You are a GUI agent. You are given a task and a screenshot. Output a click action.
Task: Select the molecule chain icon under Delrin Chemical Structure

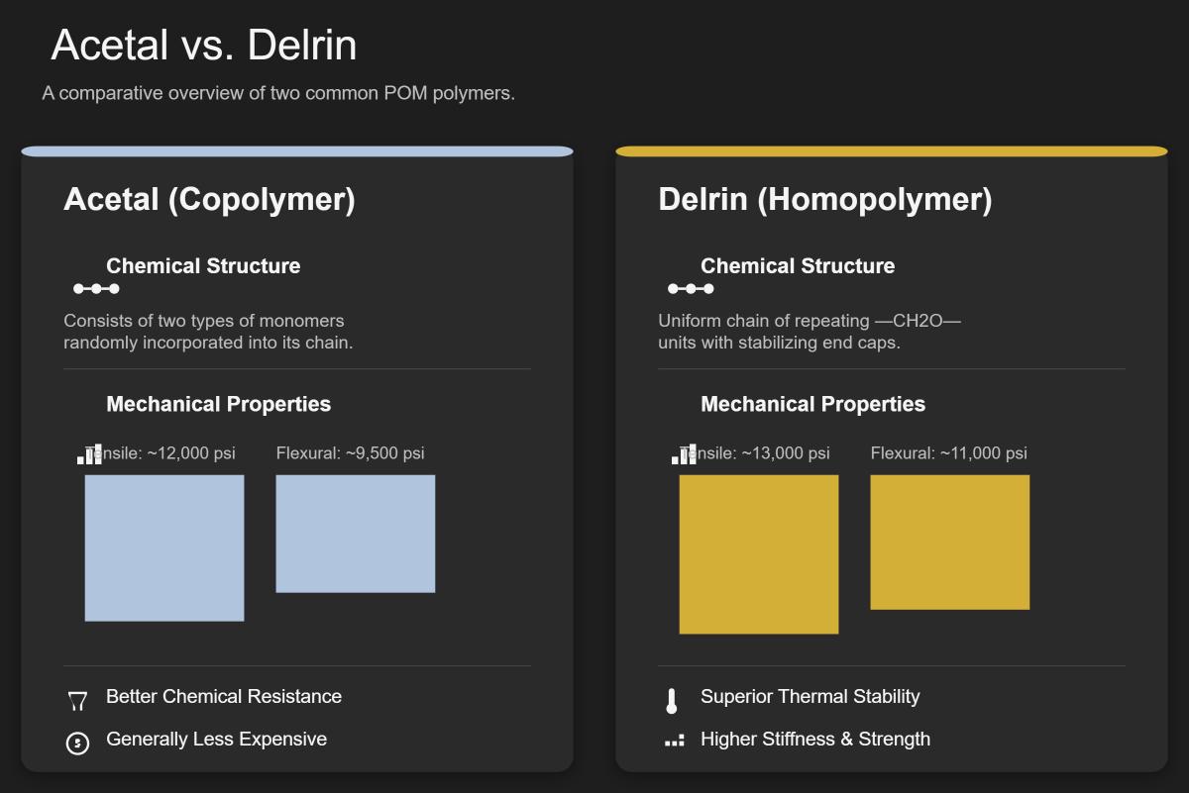[691, 288]
